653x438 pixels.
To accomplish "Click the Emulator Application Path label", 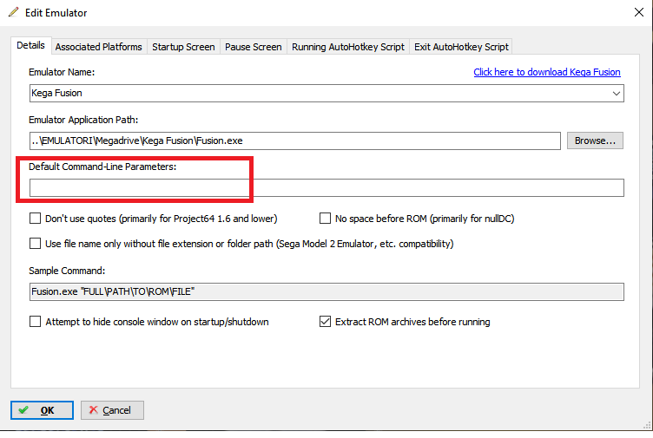I will click(x=83, y=120).
